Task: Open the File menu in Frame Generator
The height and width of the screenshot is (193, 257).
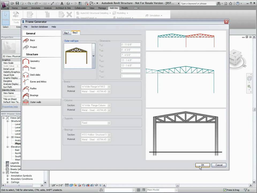Action: point(26,27)
